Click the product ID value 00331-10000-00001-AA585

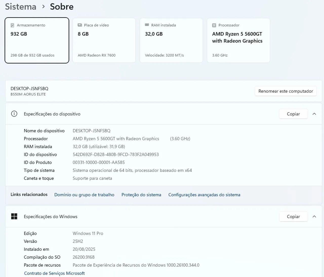pos(99,162)
